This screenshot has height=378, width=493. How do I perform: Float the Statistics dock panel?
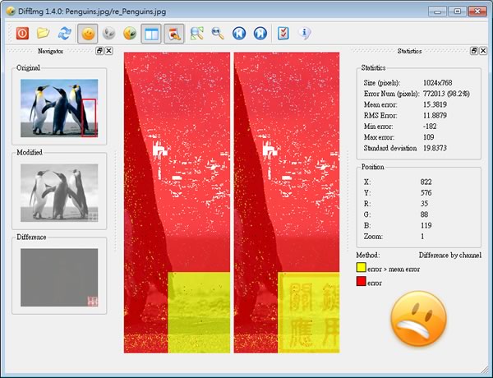pos(474,51)
